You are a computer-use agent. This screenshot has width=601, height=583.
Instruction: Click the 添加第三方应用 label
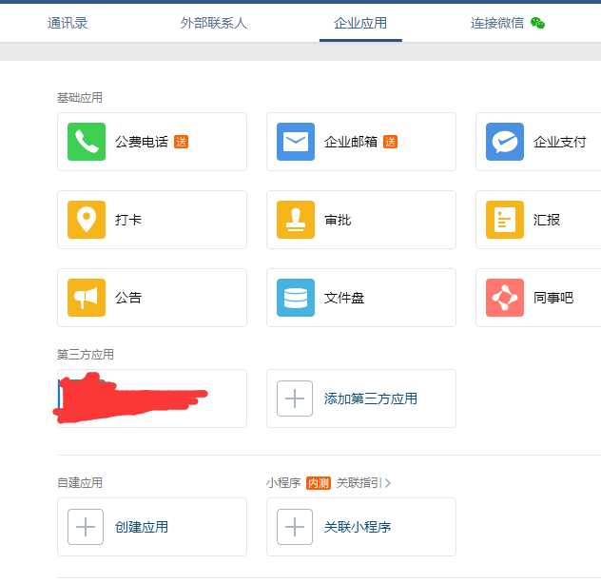[x=371, y=398]
